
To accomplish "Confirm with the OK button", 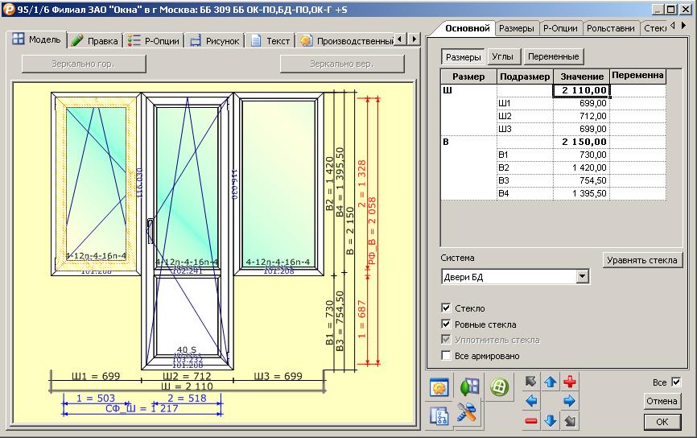I will [x=662, y=422].
